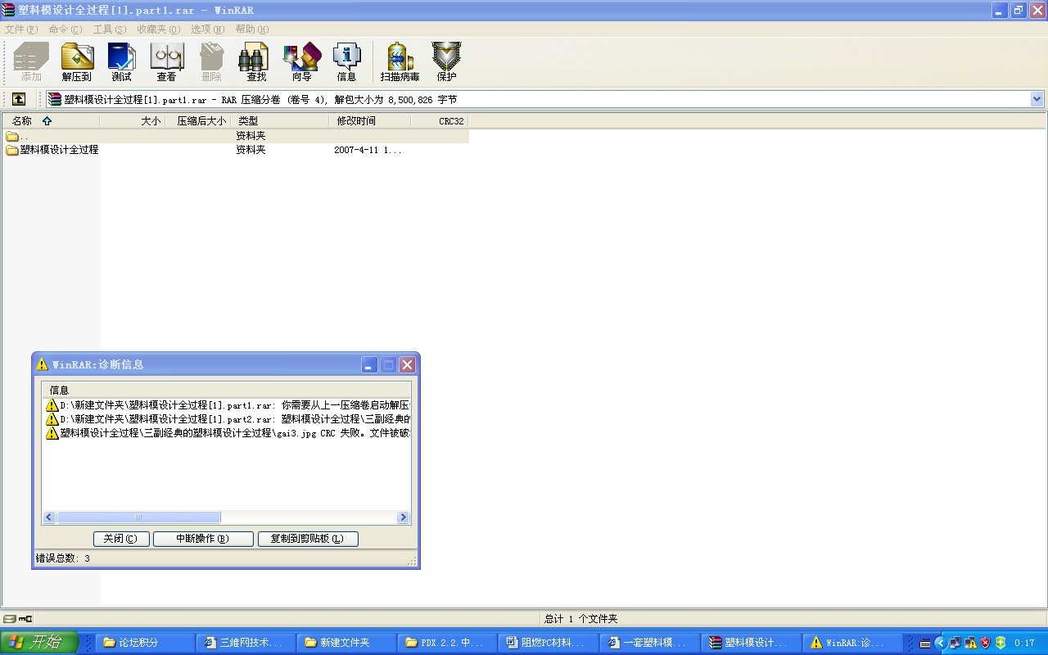Click the warning icon of the part2.rar message

pos(52,419)
